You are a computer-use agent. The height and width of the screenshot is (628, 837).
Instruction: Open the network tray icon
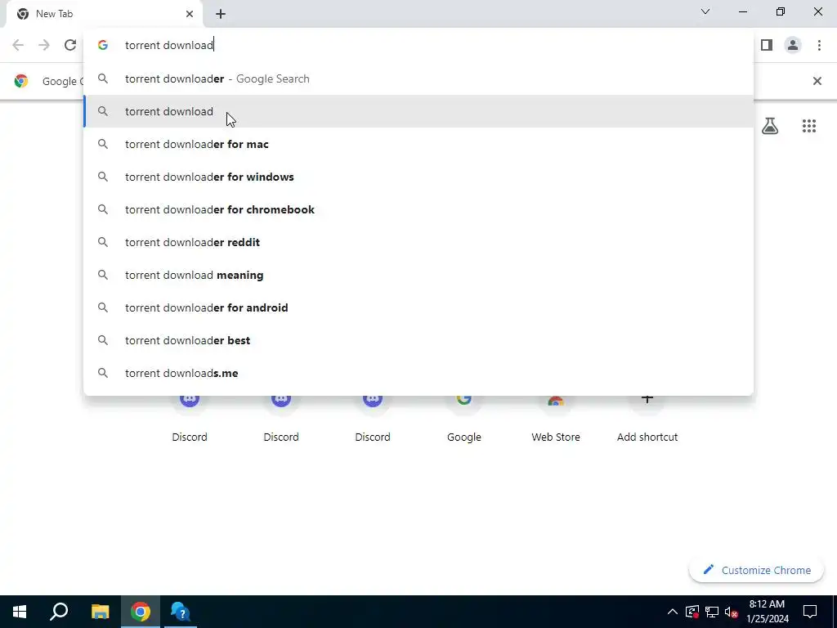(712, 612)
